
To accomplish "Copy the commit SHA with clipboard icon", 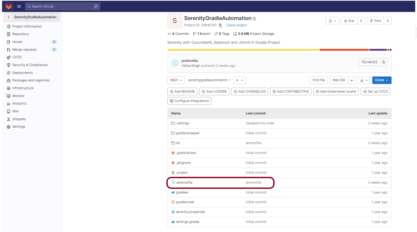I will pyautogui.click(x=384, y=62).
